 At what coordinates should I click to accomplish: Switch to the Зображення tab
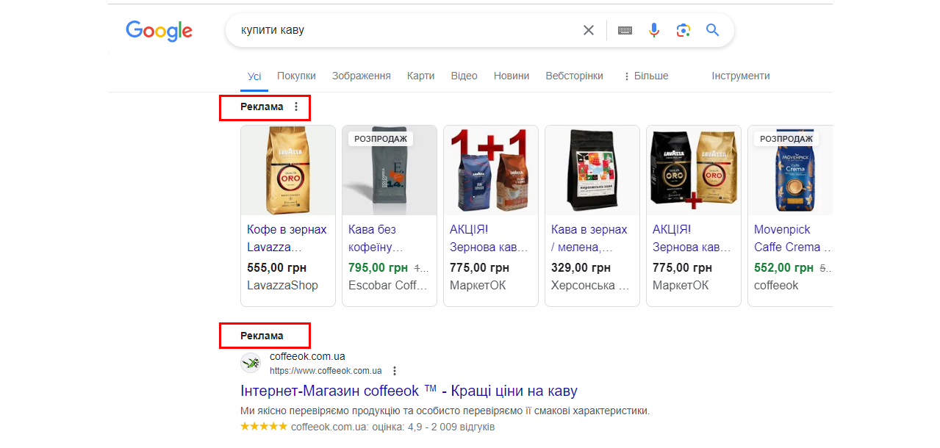click(x=361, y=76)
